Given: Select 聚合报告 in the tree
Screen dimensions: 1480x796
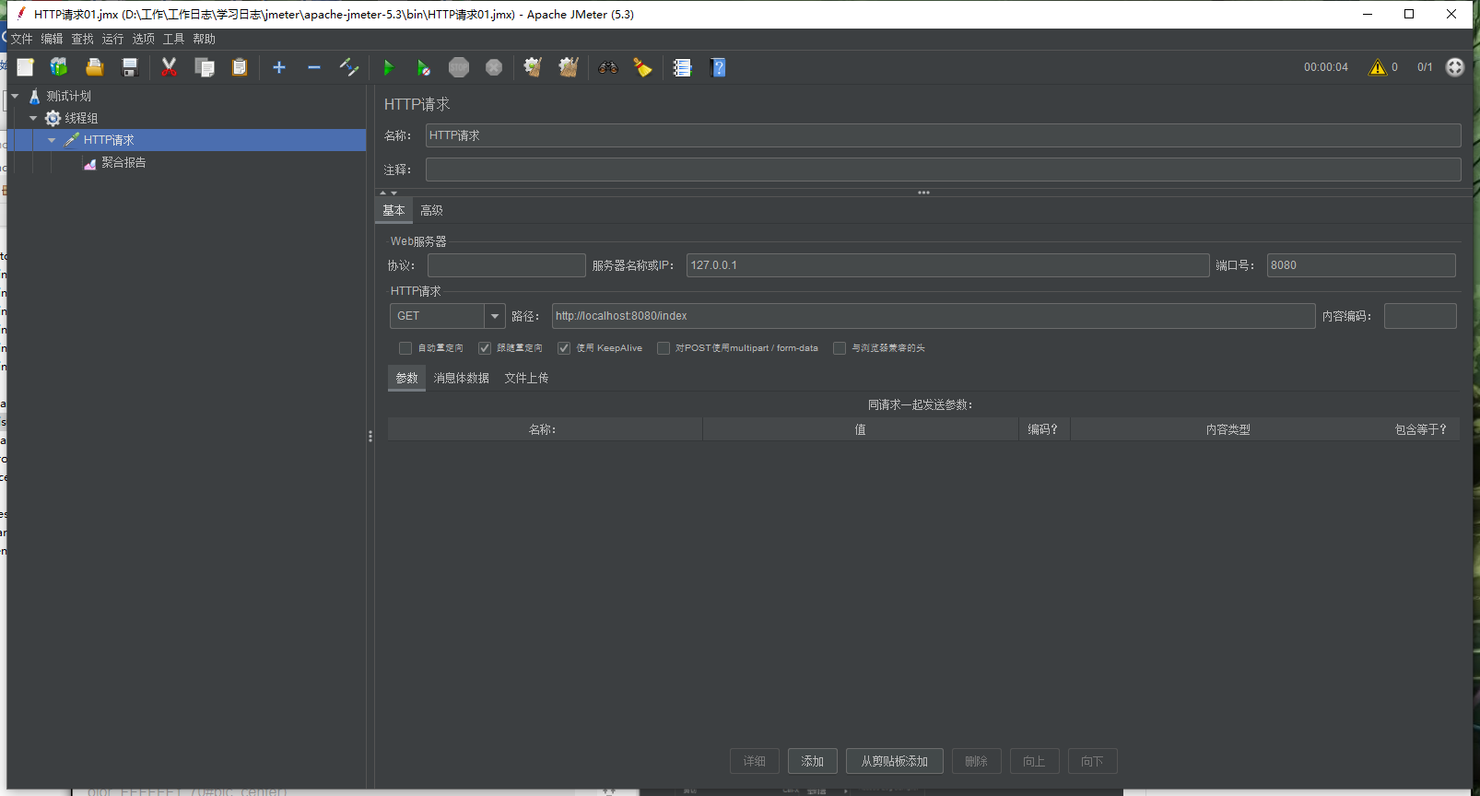Looking at the screenshot, I should (x=123, y=162).
